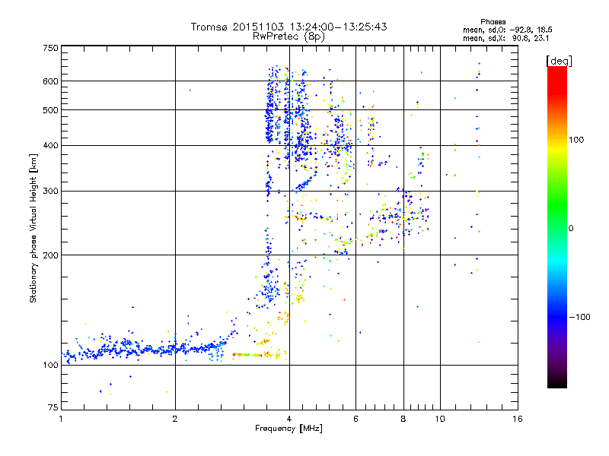Click the 'Phases' header label
Screen dimensions: 609x456
493,22
